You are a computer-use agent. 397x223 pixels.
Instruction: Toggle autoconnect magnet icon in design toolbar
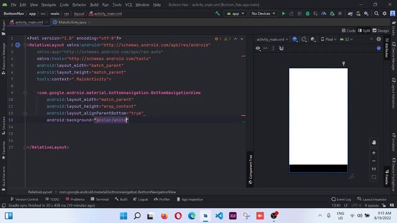[281, 48]
